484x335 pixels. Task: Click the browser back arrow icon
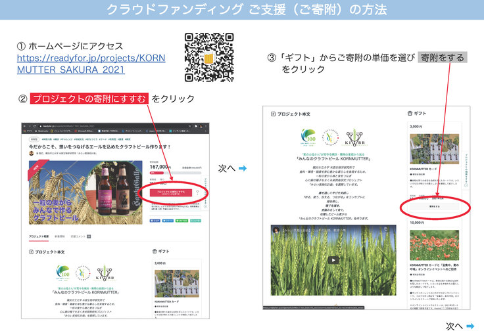[x=27, y=125]
